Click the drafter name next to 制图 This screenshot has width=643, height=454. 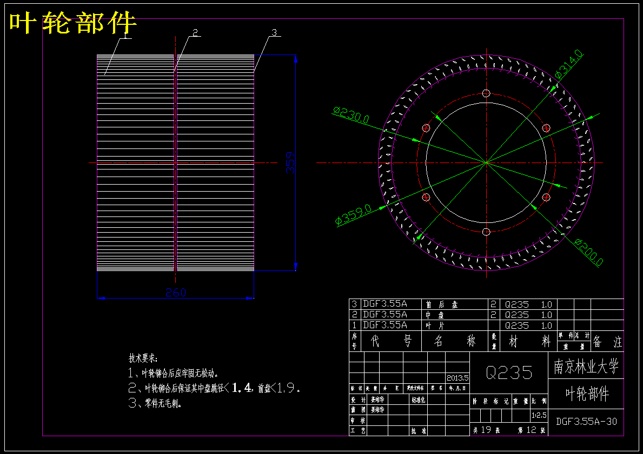[x=377, y=410]
